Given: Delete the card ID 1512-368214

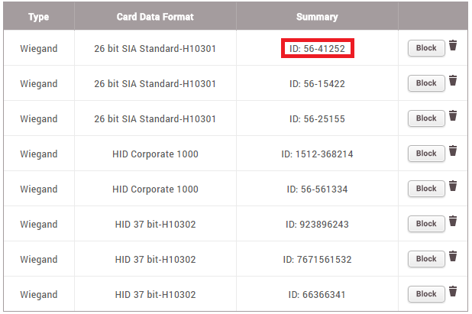Looking at the screenshot, I should click(x=453, y=151).
